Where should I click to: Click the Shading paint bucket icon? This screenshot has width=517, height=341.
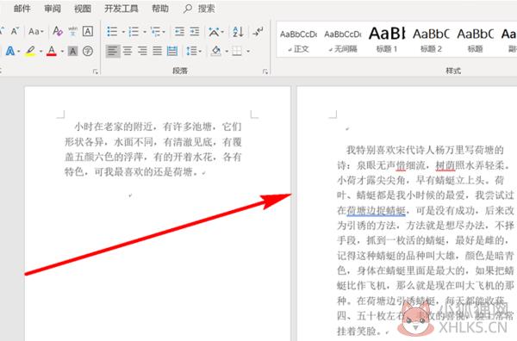pyautogui.click(x=216, y=51)
